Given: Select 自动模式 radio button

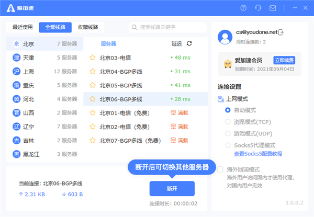Looking at the screenshot, I should coord(228,110).
